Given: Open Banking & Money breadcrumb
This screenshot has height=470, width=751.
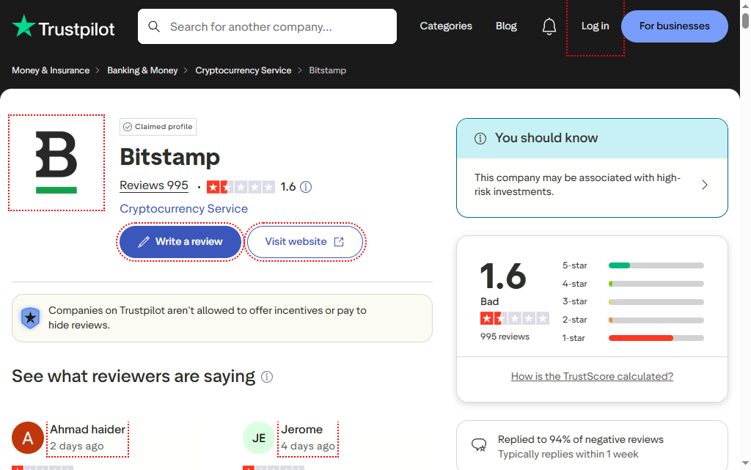Looking at the screenshot, I should coord(142,70).
